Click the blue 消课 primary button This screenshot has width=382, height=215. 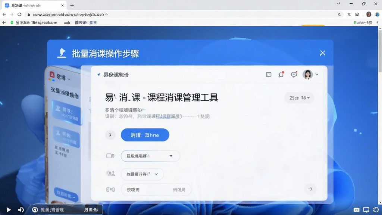coord(145,135)
